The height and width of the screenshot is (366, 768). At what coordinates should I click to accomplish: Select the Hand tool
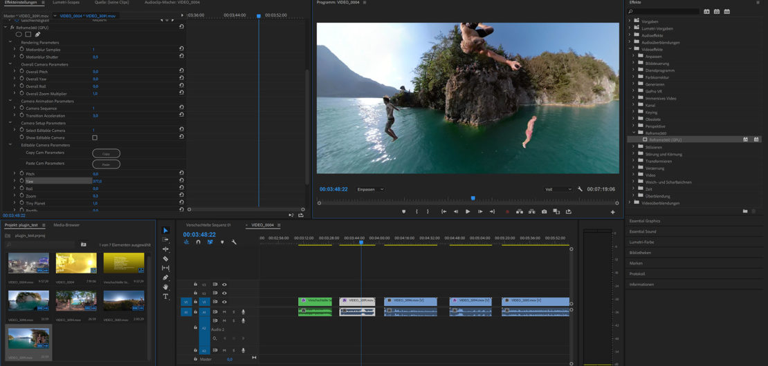click(165, 287)
